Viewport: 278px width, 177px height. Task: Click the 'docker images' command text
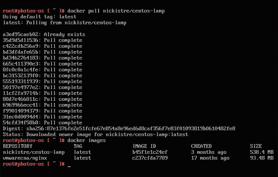click(86, 140)
